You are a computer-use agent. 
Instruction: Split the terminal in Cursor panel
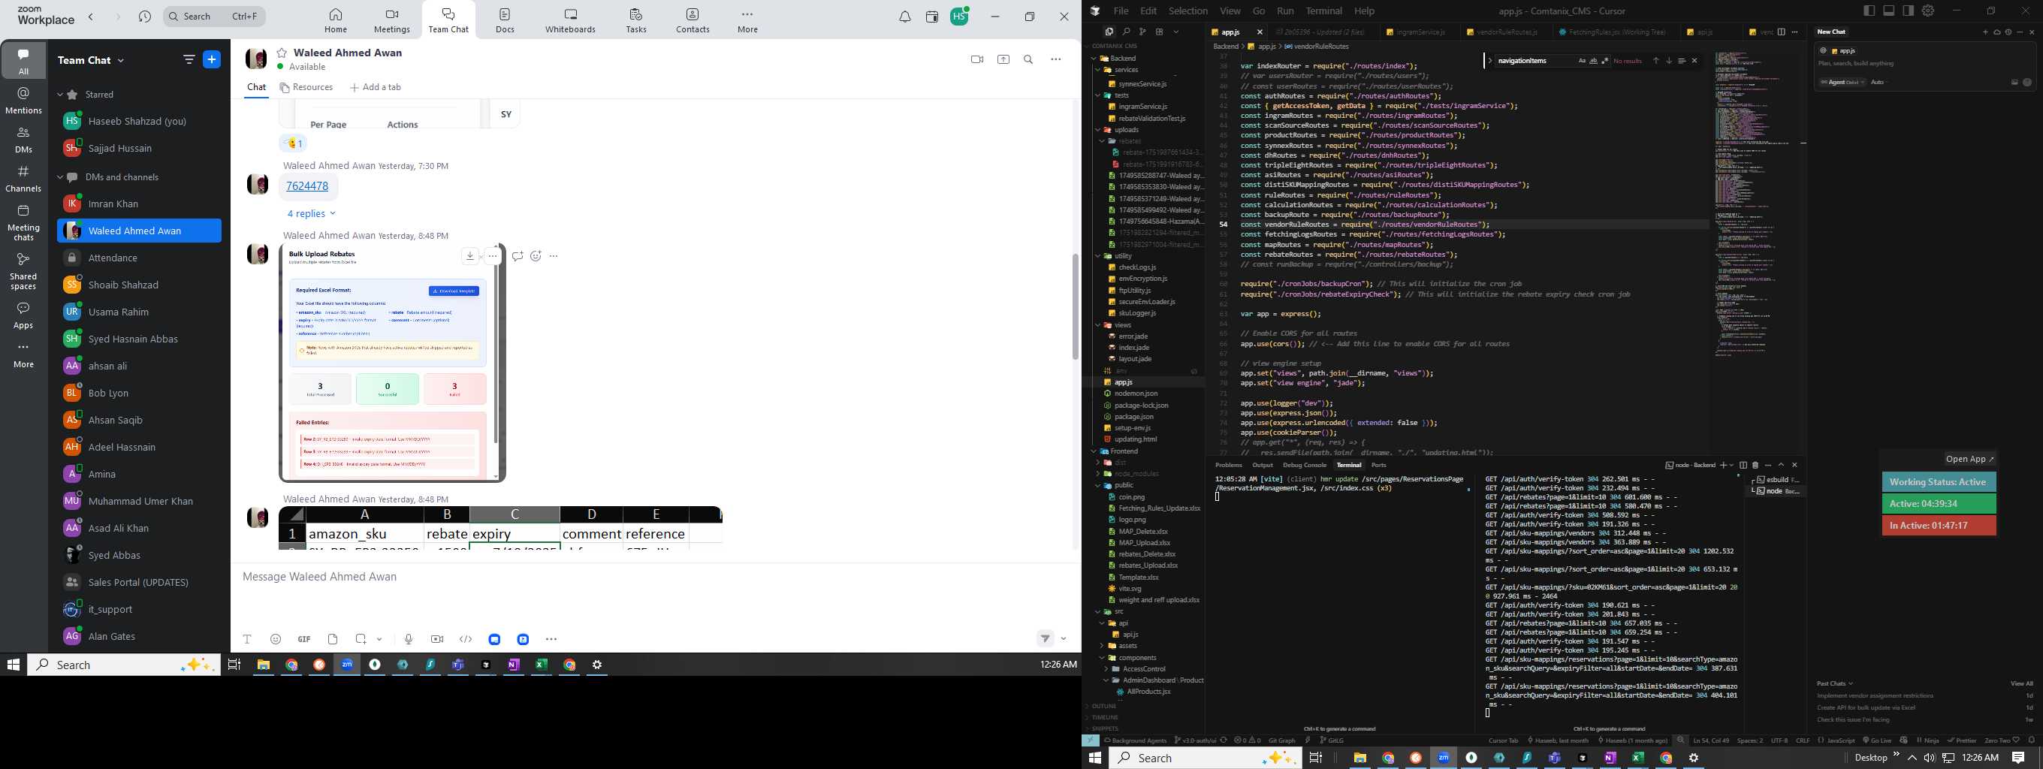(1743, 466)
